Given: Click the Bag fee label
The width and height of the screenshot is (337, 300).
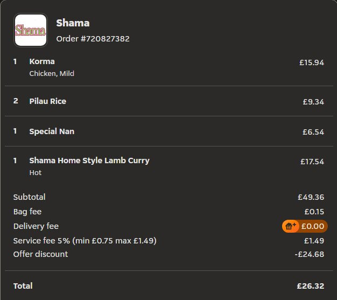Looking at the screenshot, I should coord(27,212).
